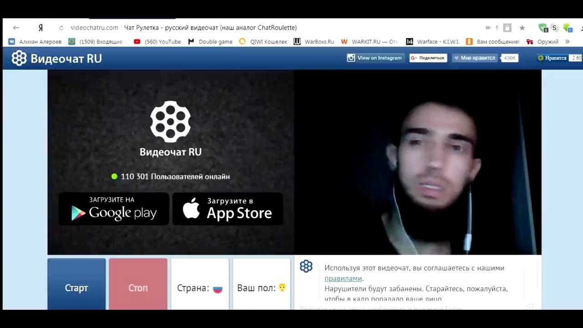Open the Ваш пол gender selector

click(x=261, y=288)
